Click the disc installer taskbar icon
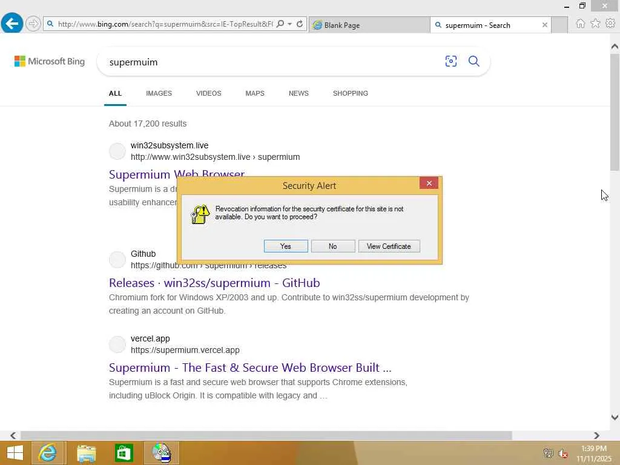 tap(162, 453)
